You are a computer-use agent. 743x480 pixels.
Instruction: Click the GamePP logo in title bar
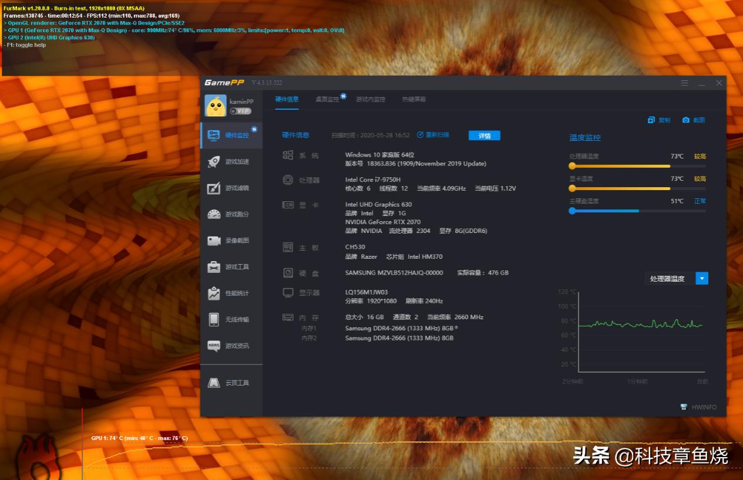[224, 83]
